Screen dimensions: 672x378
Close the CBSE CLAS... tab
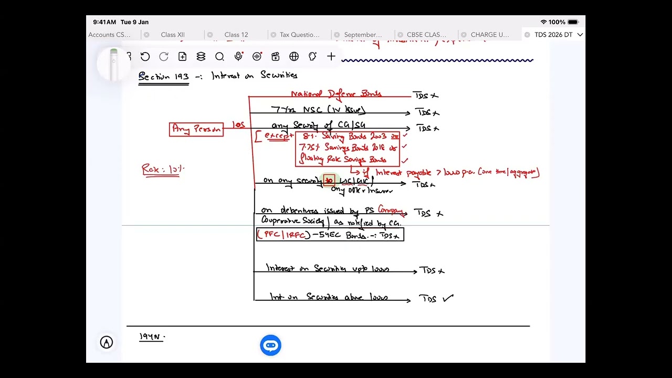[400, 35]
